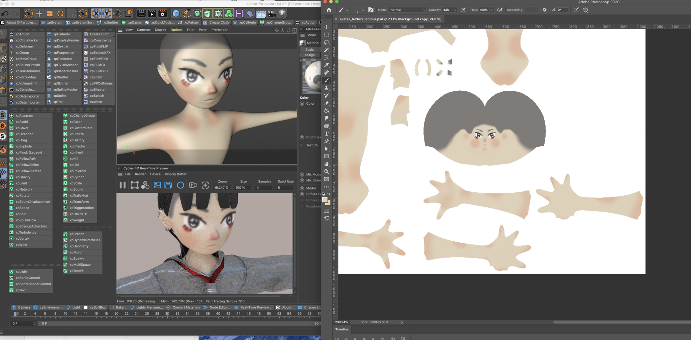Toggle pressure for opacity in Photoshop
The height and width of the screenshot is (340, 691).
pos(463,10)
